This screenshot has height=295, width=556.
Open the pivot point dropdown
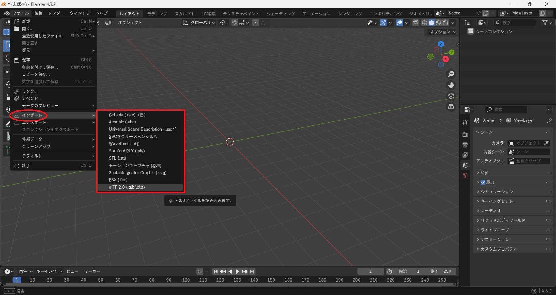(x=224, y=23)
